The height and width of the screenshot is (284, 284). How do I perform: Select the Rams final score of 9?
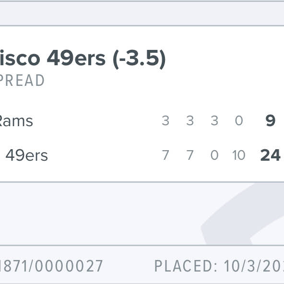click(270, 120)
